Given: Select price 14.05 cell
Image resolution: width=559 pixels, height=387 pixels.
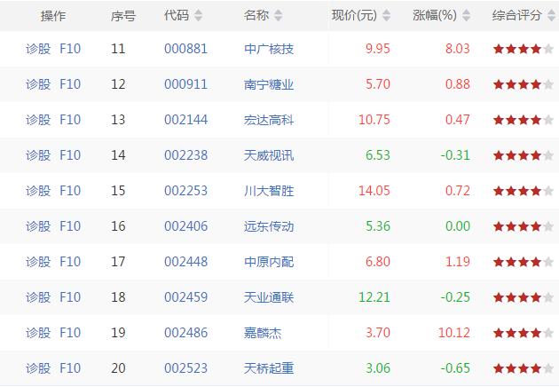Looking at the screenshot, I should (374, 191).
